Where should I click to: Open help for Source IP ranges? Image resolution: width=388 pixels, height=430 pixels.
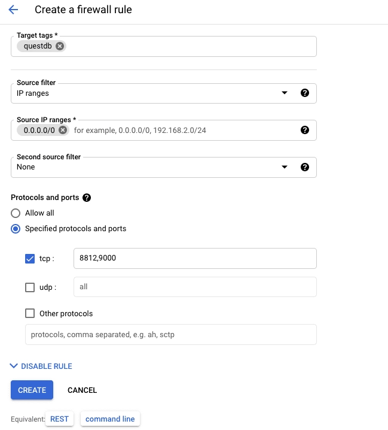pyautogui.click(x=304, y=130)
